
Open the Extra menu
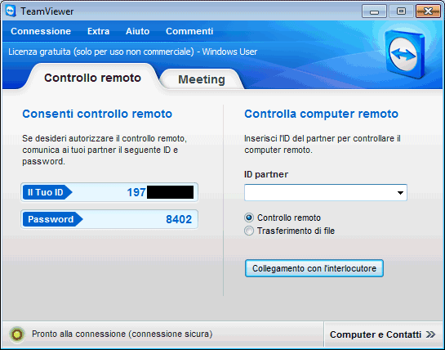(x=99, y=31)
